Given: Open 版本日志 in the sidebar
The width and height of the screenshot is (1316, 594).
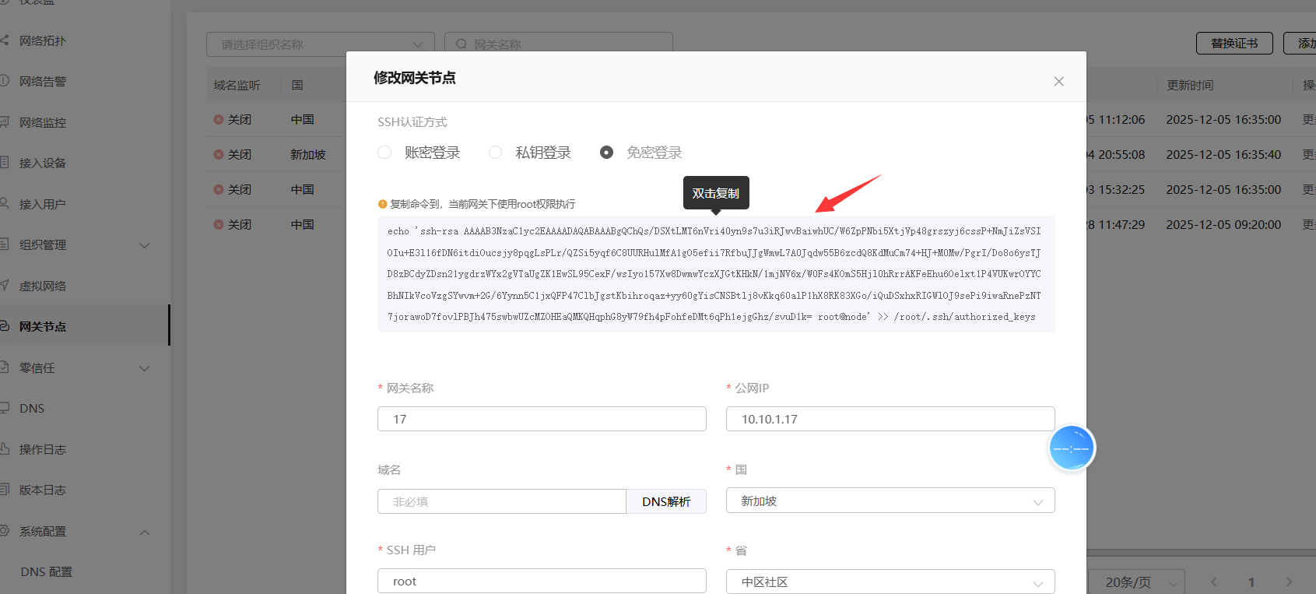Looking at the screenshot, I should click(x=43, y=490).
